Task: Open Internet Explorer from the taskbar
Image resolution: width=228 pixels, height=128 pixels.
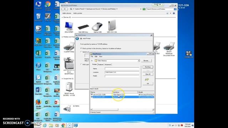Action: pos(45,126)
